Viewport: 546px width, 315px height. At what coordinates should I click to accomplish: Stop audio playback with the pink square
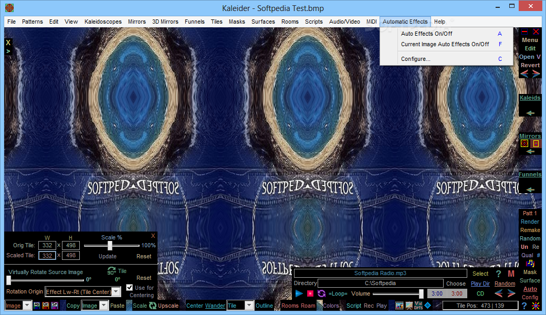[310, 293]
